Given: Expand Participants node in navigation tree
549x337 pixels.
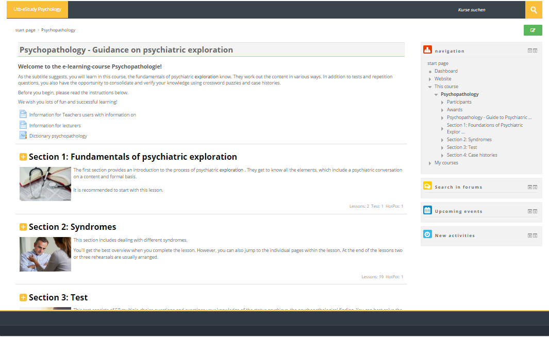Looking at the screenshot, I should [x=442, y=102].
